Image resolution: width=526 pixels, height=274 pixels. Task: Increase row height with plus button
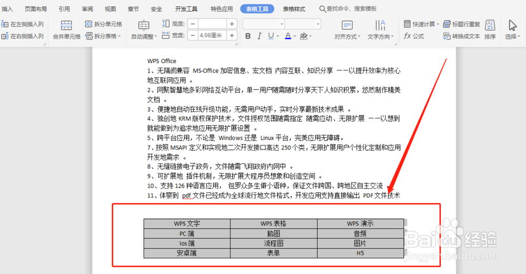tap(232, 24)
